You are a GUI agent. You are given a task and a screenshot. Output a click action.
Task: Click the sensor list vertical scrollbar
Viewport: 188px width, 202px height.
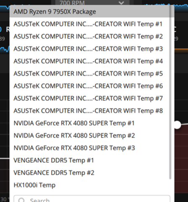[170, 92]
